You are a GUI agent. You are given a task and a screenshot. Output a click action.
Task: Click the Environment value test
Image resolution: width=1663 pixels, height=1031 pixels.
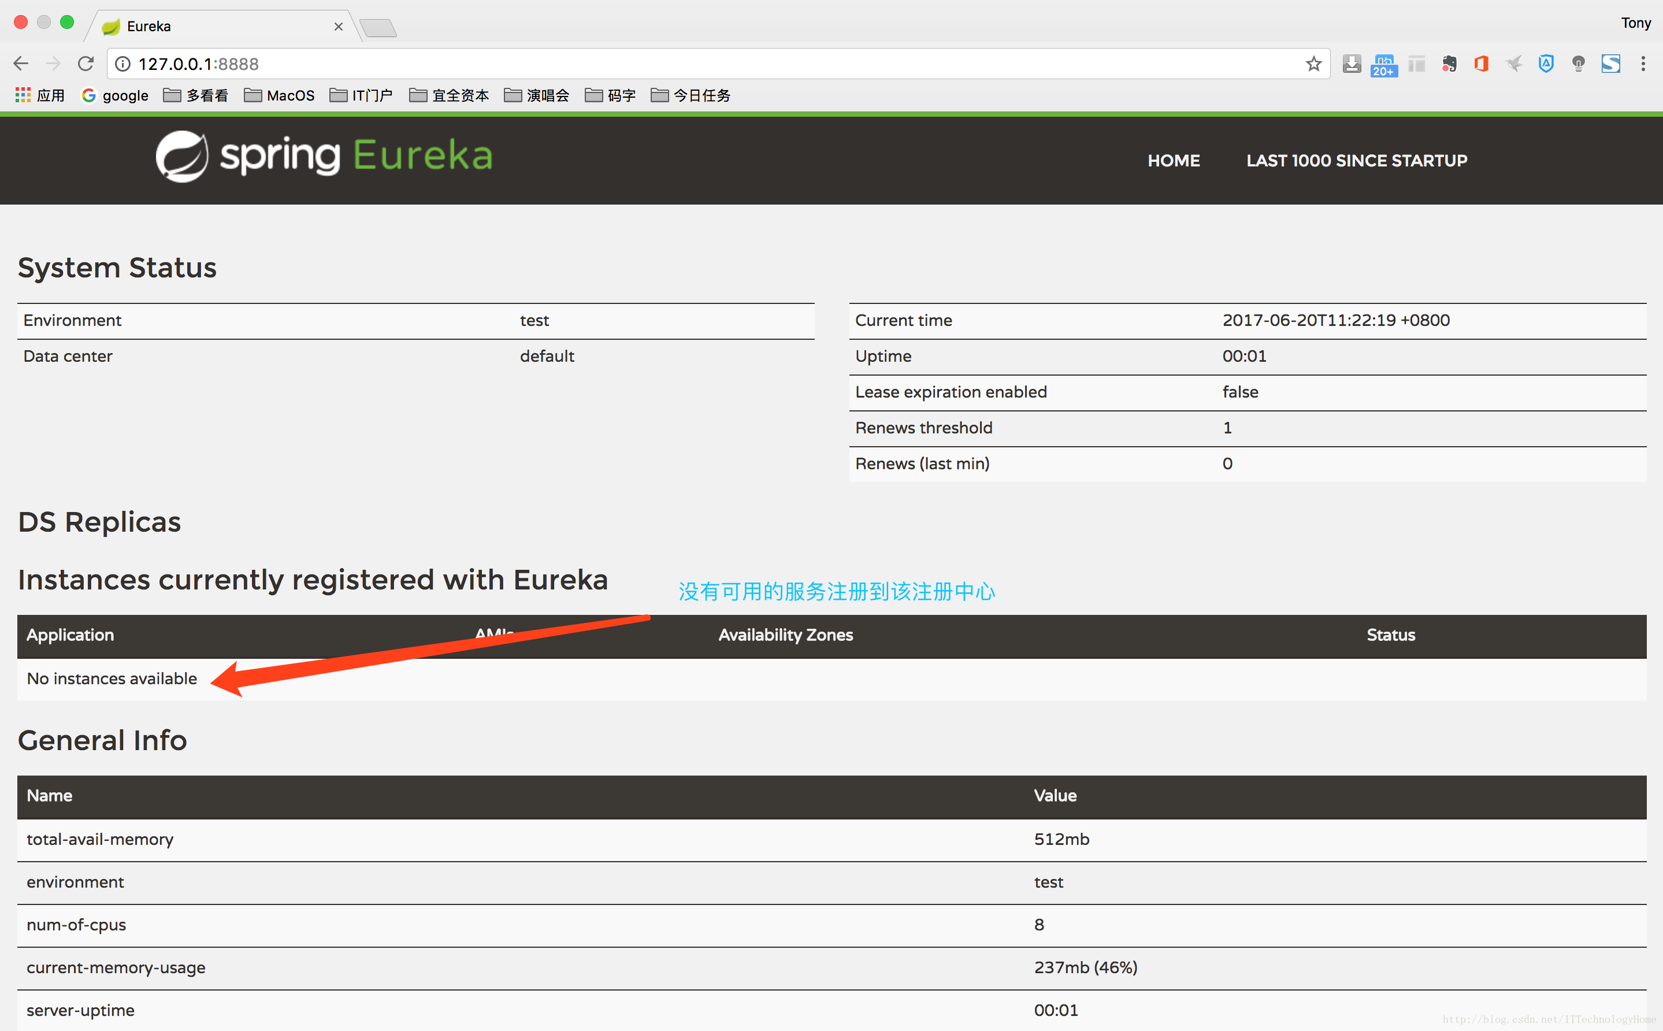[534, 320]
